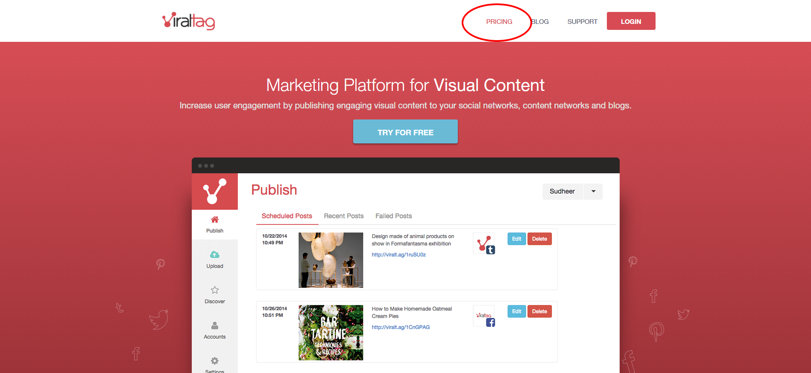Edit the Homemade Oatmeal Cream Pies post
Screen dimensions: 811x373
pyautogui.click(x=517, y=312)
